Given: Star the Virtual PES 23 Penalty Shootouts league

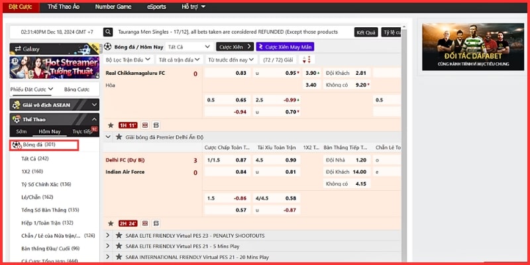Looking at the screenshot, I should (119, 235).
